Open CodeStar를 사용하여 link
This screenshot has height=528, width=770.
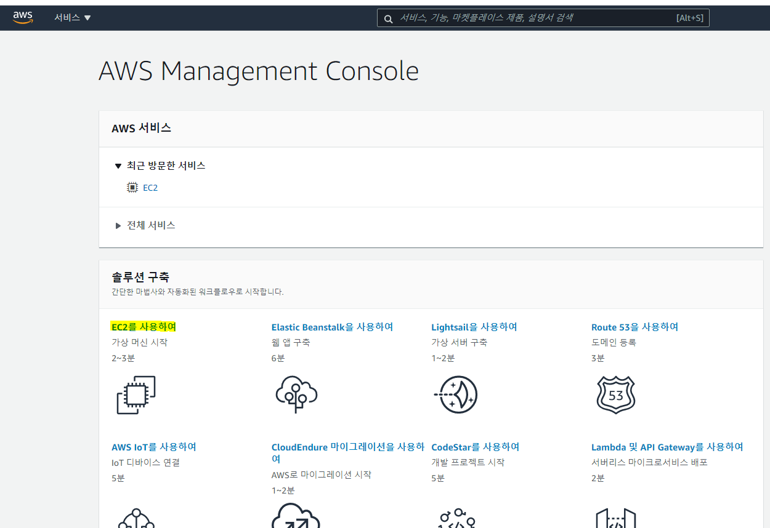(476, 447)
